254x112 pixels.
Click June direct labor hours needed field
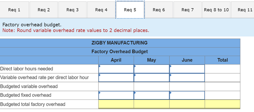tap(187, 69)
